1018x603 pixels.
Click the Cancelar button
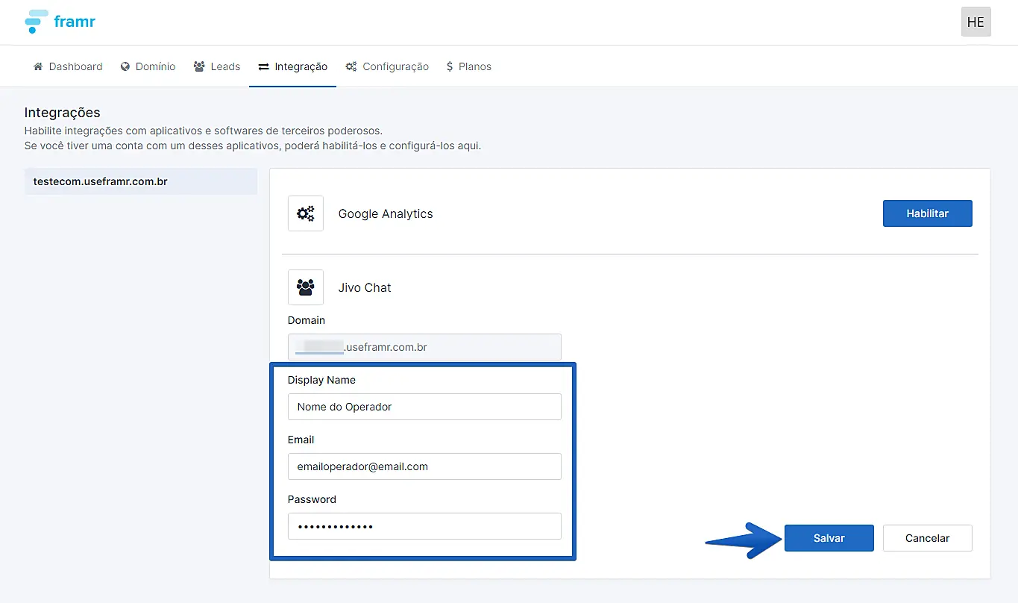click(x=927, y=538)
